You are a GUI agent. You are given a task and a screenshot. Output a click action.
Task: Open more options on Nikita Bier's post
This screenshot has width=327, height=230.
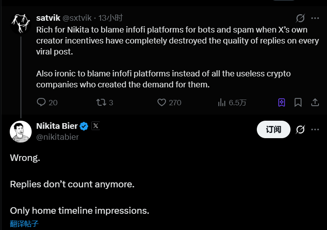(x=315, y=130)
